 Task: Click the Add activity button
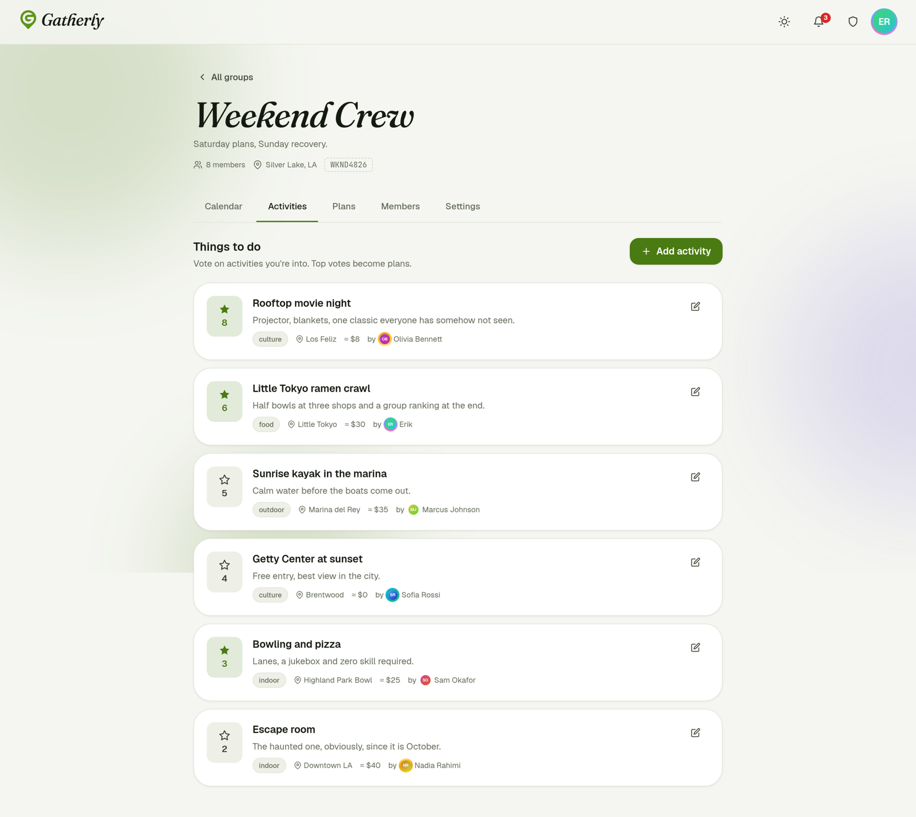coord(676,251)
